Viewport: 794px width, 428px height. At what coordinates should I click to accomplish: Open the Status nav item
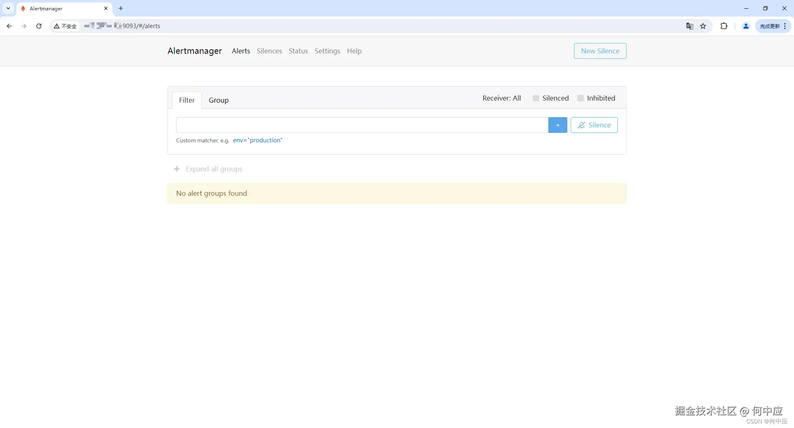click(x=298, y=51)
